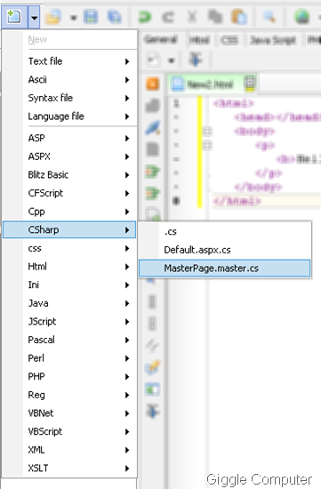Open the XML submenu
This screenshot has height=489, width=321.
click(x=69, y=451)
